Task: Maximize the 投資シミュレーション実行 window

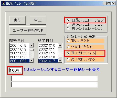Action: click(109, 3)
